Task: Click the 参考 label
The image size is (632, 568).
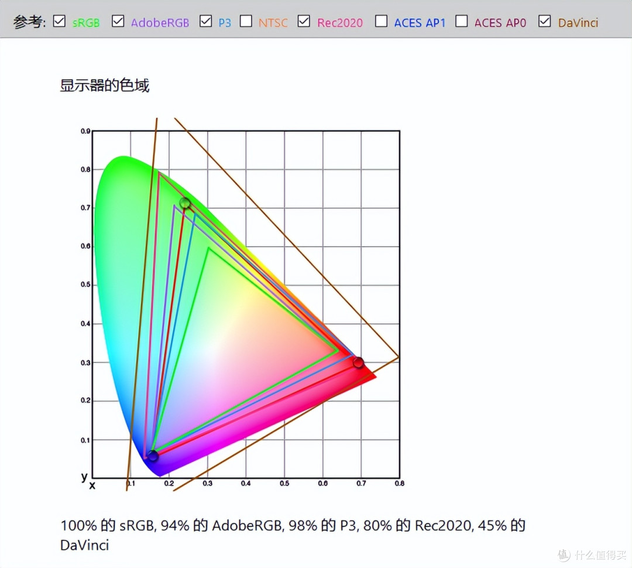Action: click(29, 22)
